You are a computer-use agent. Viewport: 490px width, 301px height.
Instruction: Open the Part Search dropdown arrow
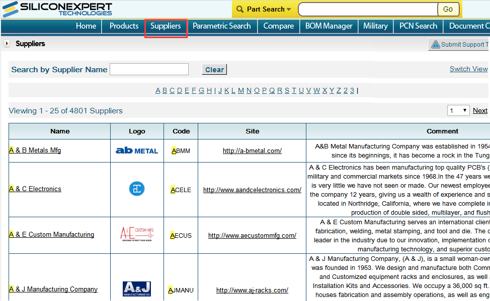289,10
